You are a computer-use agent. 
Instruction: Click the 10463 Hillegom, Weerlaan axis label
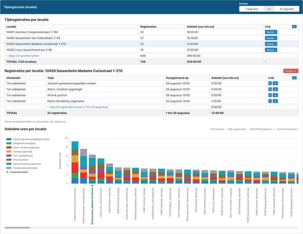(109, 200)
